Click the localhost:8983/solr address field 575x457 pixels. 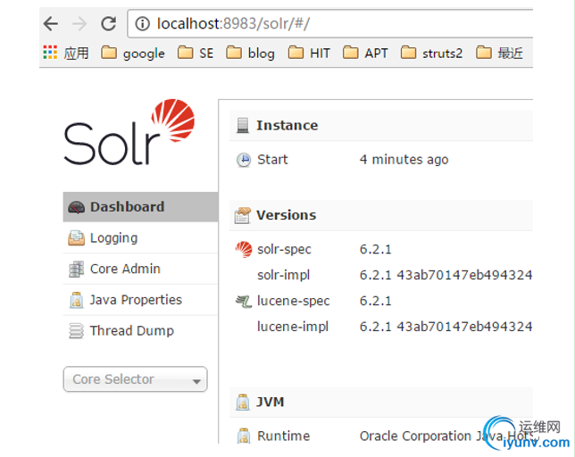(330, 24)
